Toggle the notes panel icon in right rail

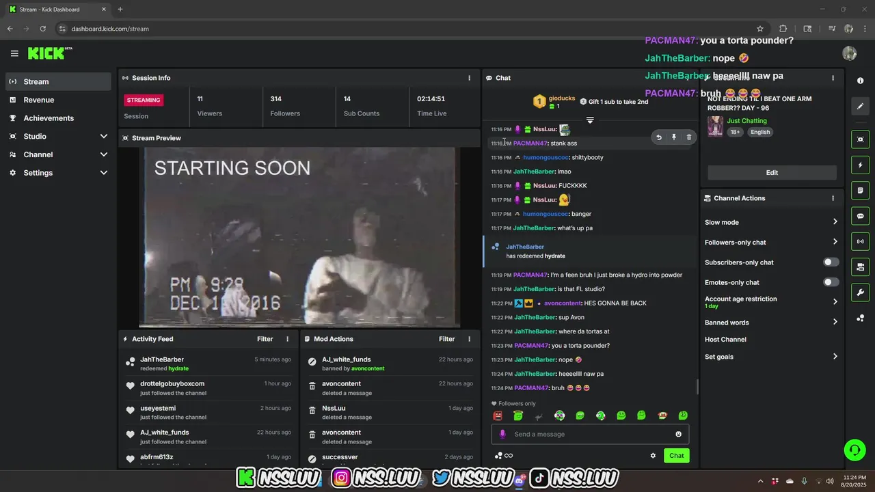pyautogui.click(x=860, y=190)
